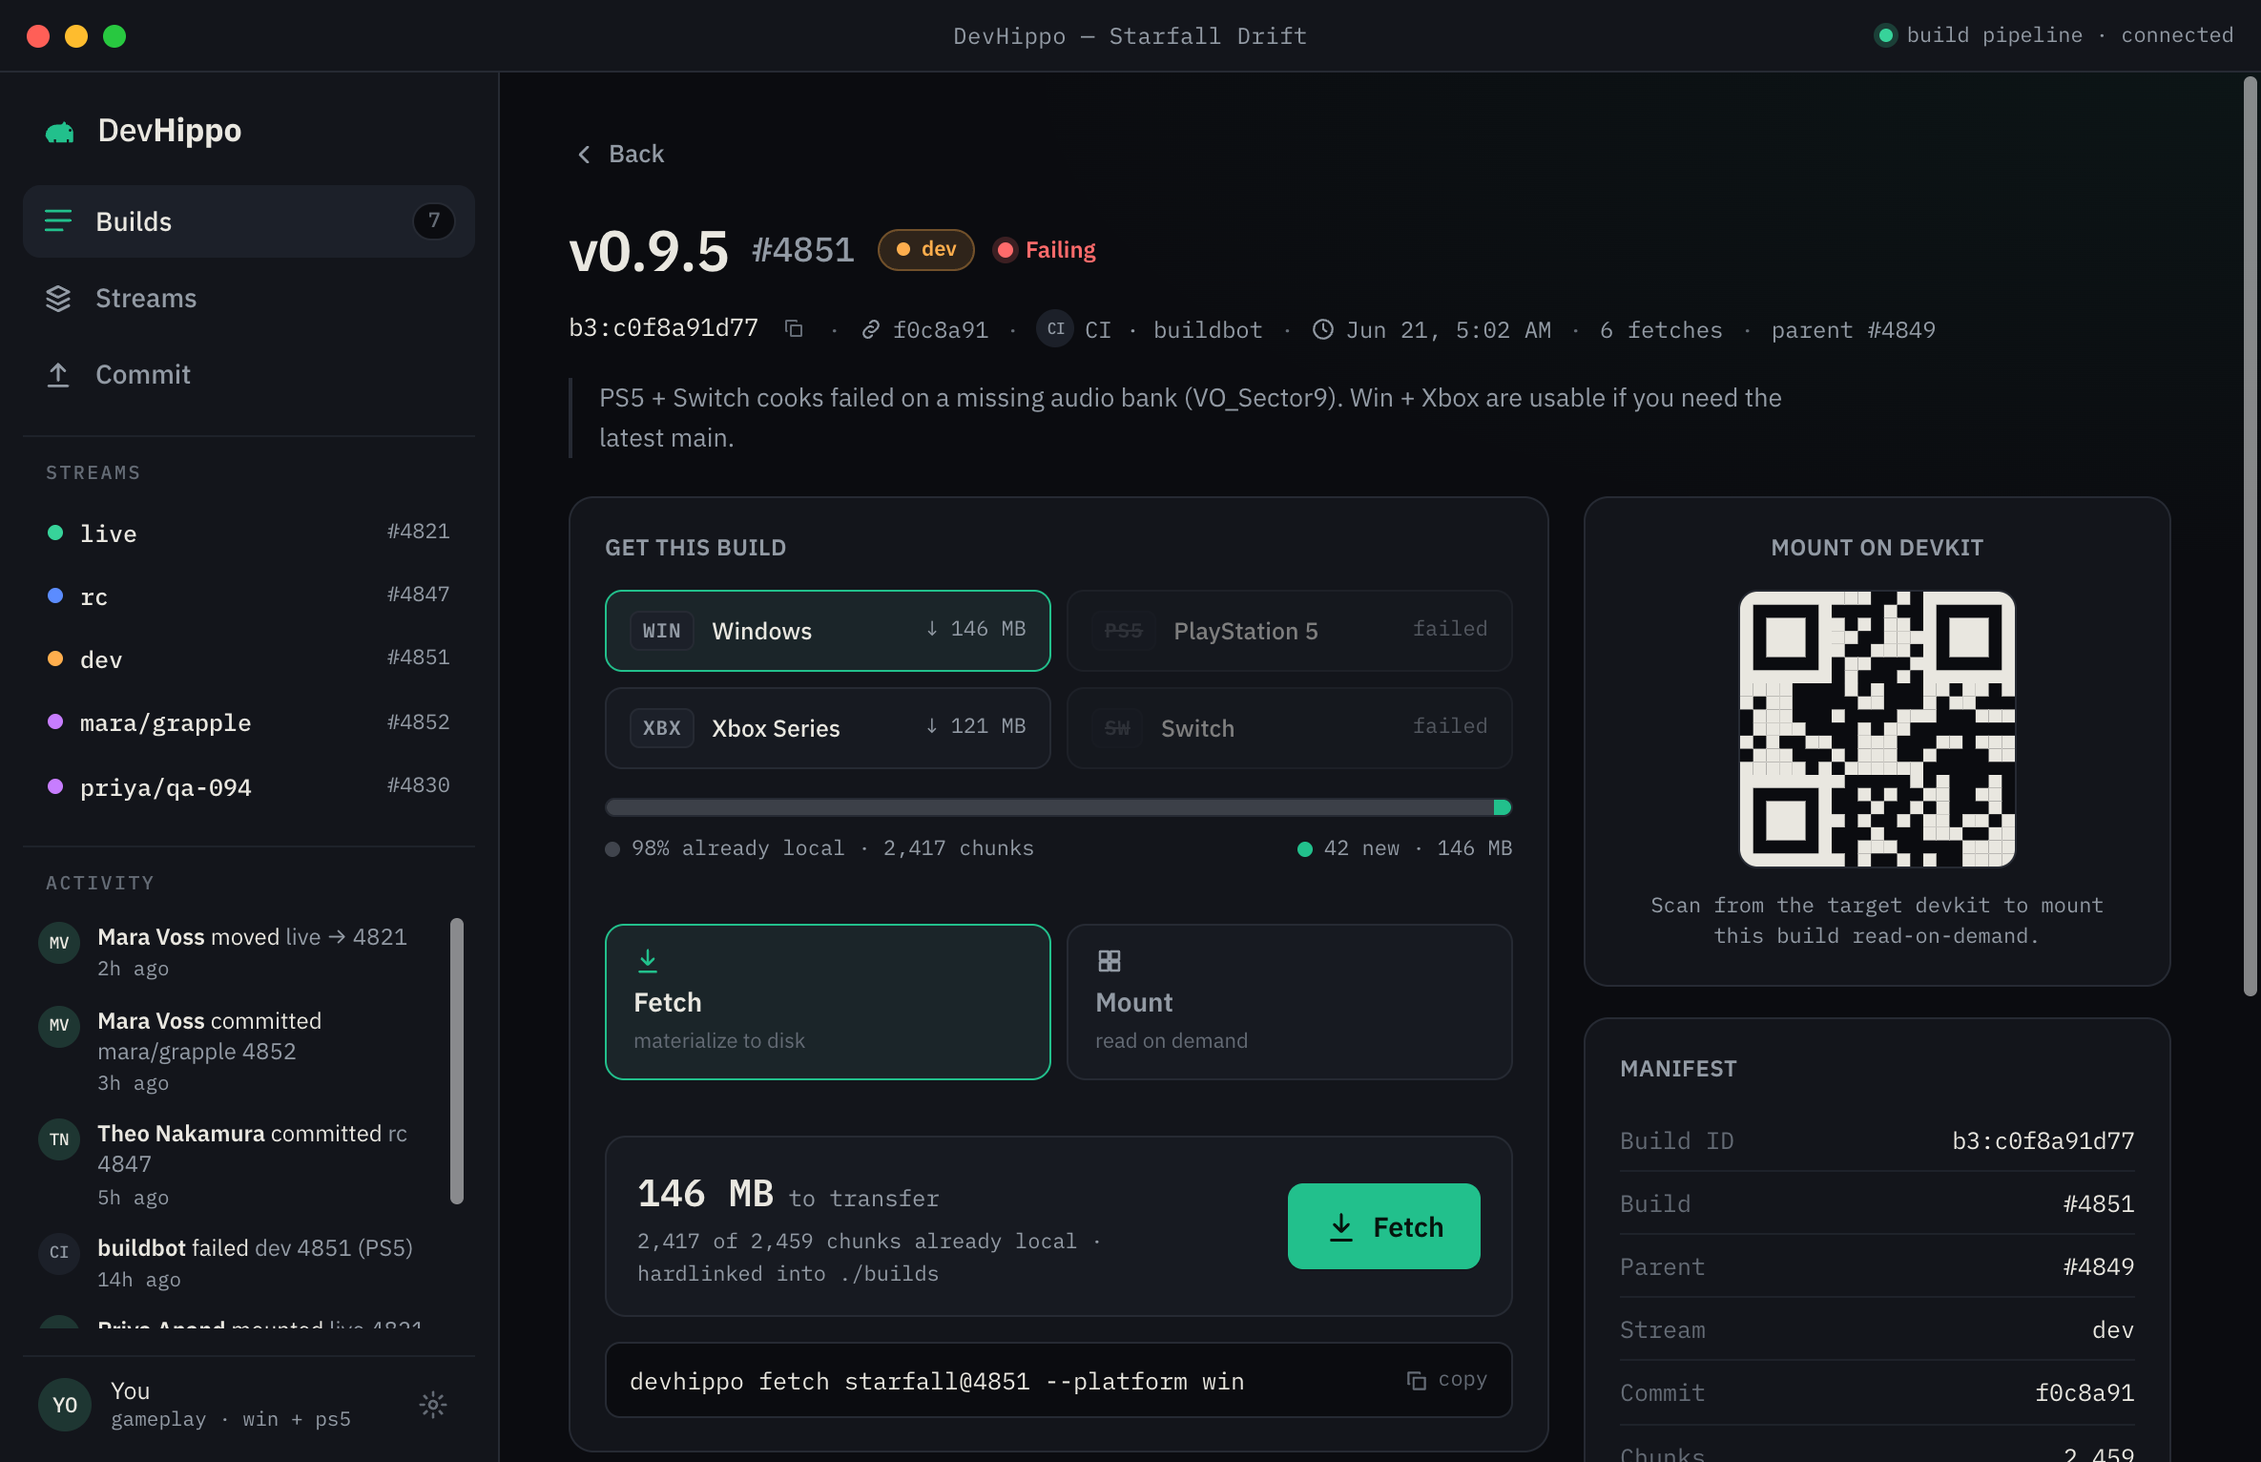Click manifest Commit value f0c8a91

point(2085,1392)
